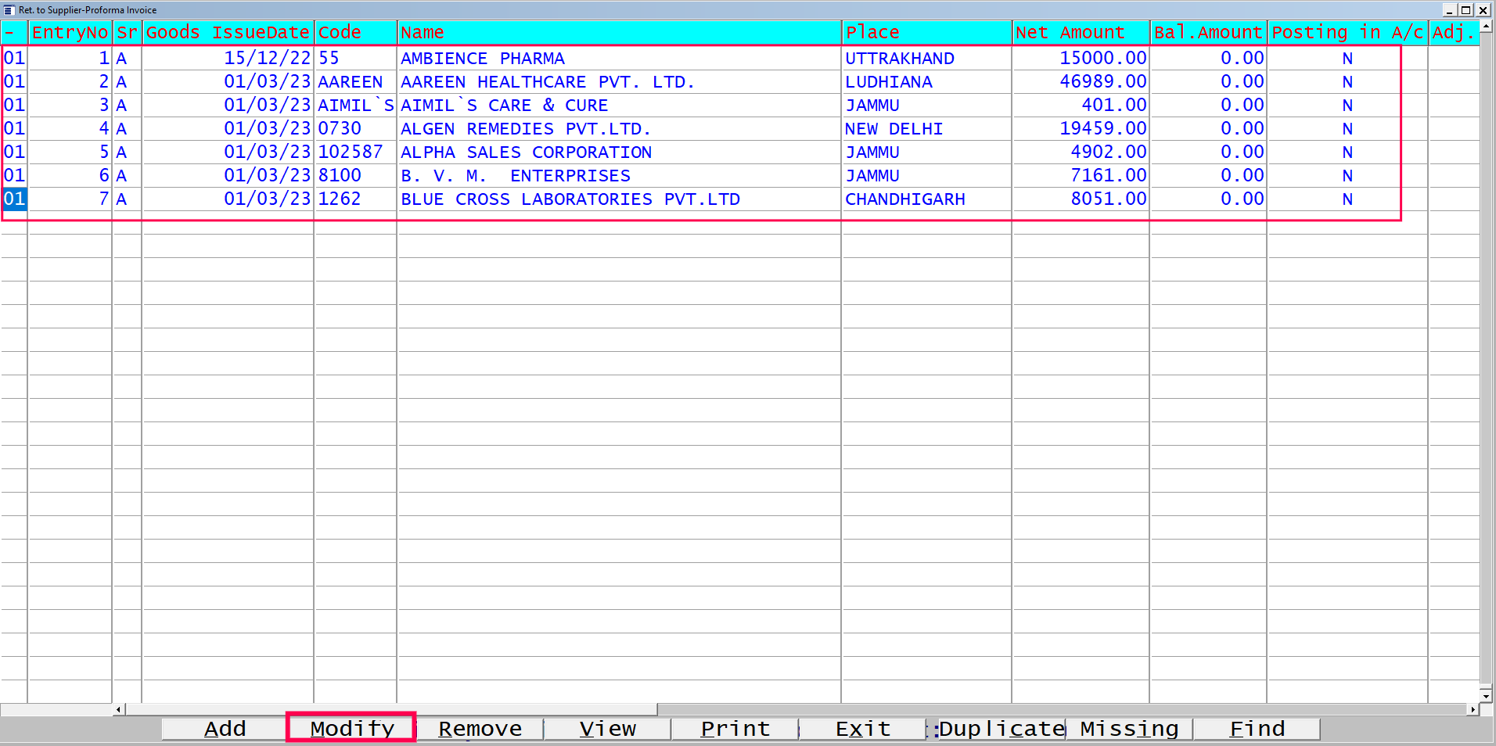Click the Add button
This screenshot has width=1496, height=746.
(x=225, y=729)
